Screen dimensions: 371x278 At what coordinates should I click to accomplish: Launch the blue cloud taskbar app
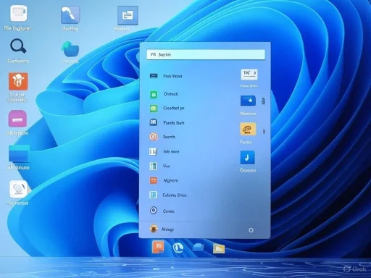[198, 247]
